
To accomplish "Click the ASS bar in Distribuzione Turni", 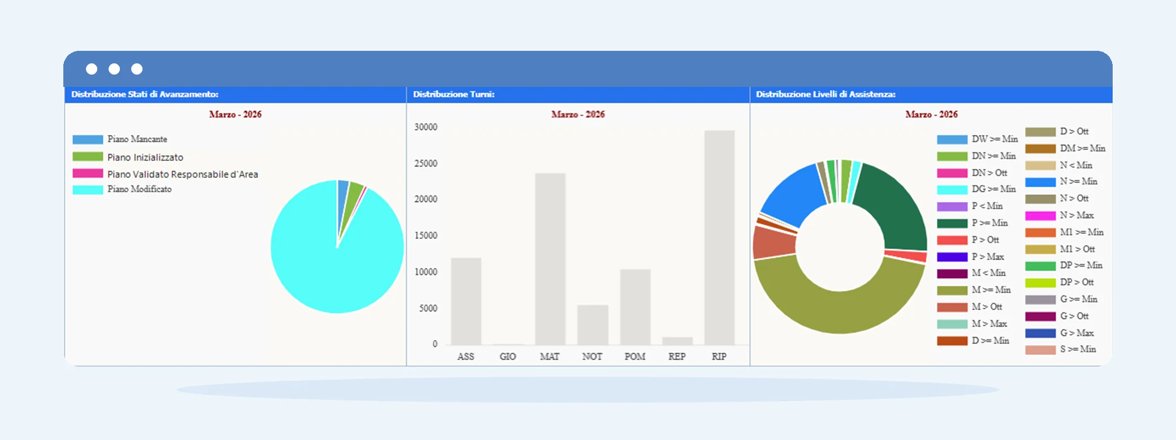I will point(466,301).
